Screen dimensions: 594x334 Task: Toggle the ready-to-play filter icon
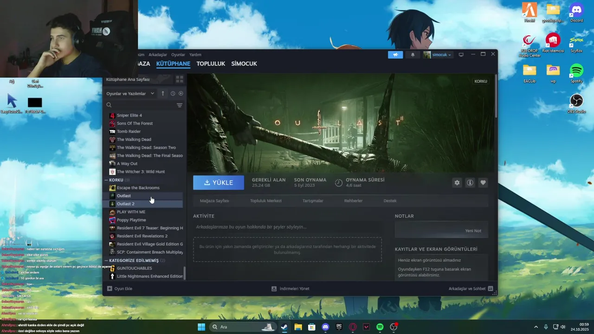click(x=181, y=94)
